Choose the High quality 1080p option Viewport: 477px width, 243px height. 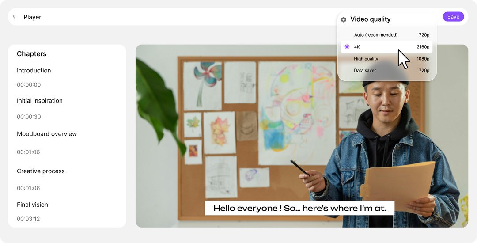[x=386, y=59]
